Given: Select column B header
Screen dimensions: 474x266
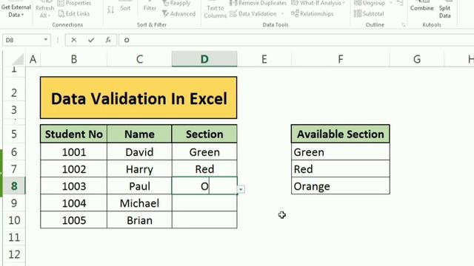Looking at the screenshot, I should (x=74, y=59).
